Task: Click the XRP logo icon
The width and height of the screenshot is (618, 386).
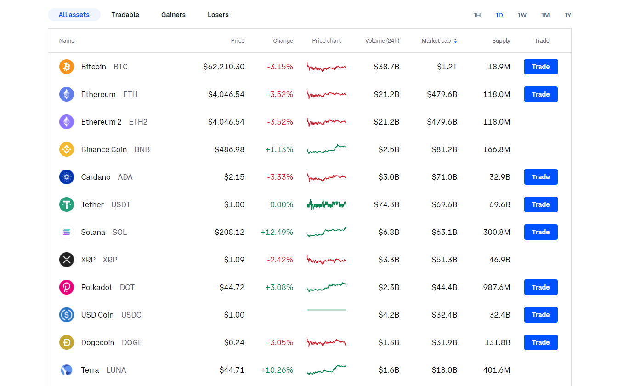Action: tap(67, 260)
